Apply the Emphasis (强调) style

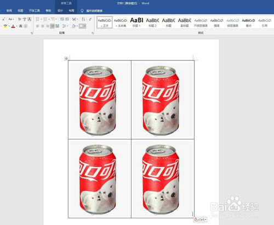point(216,22)
